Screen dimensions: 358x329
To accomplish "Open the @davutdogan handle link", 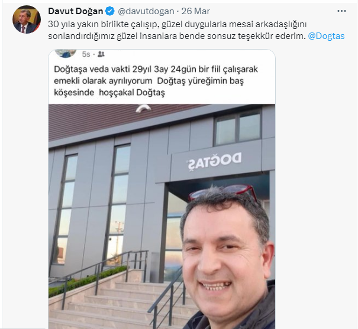I will [x=146, y=11].
